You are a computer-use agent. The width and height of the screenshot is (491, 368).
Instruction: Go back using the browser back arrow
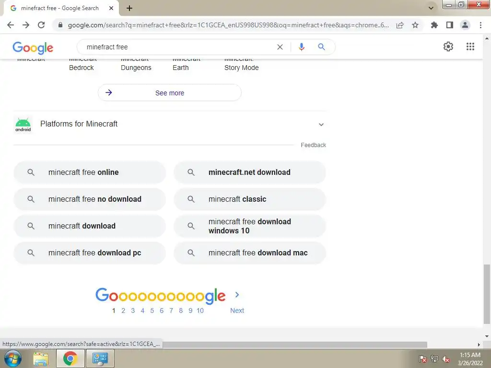click(11, 25)
